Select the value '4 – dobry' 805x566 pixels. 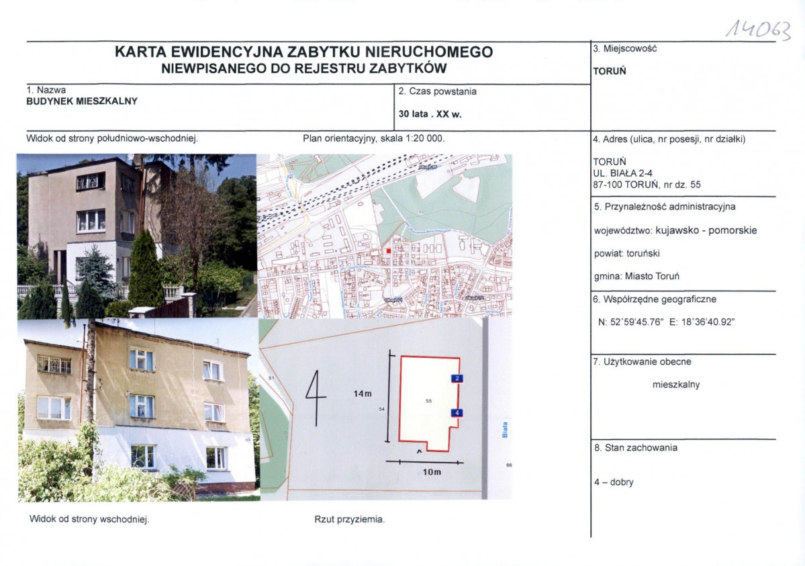click(x=614, y=482)
